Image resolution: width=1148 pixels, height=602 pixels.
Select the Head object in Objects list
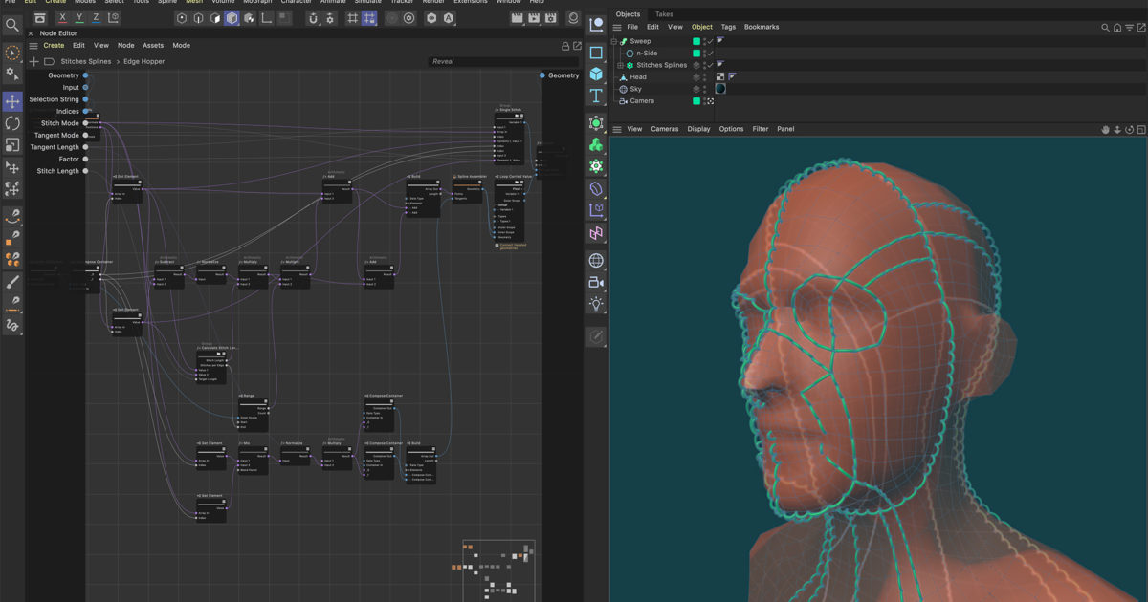(637, 77)
